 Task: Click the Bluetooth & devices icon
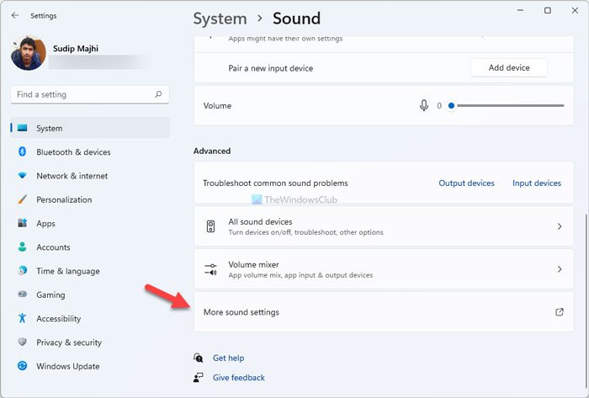click(x=22, y=152)
